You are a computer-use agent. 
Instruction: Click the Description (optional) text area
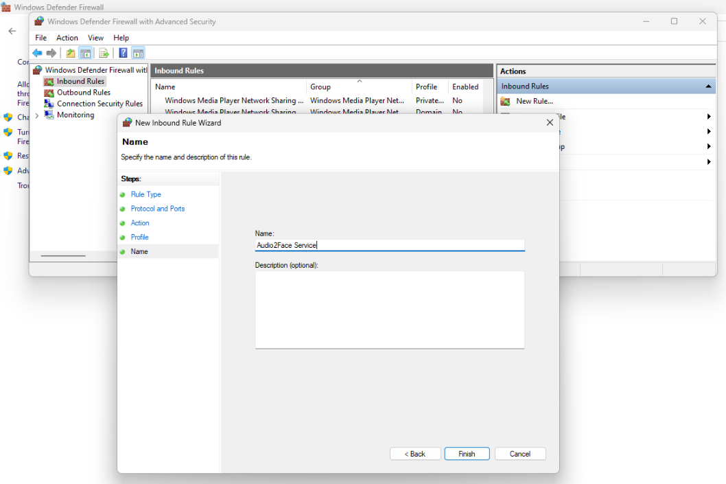(389, 310)
